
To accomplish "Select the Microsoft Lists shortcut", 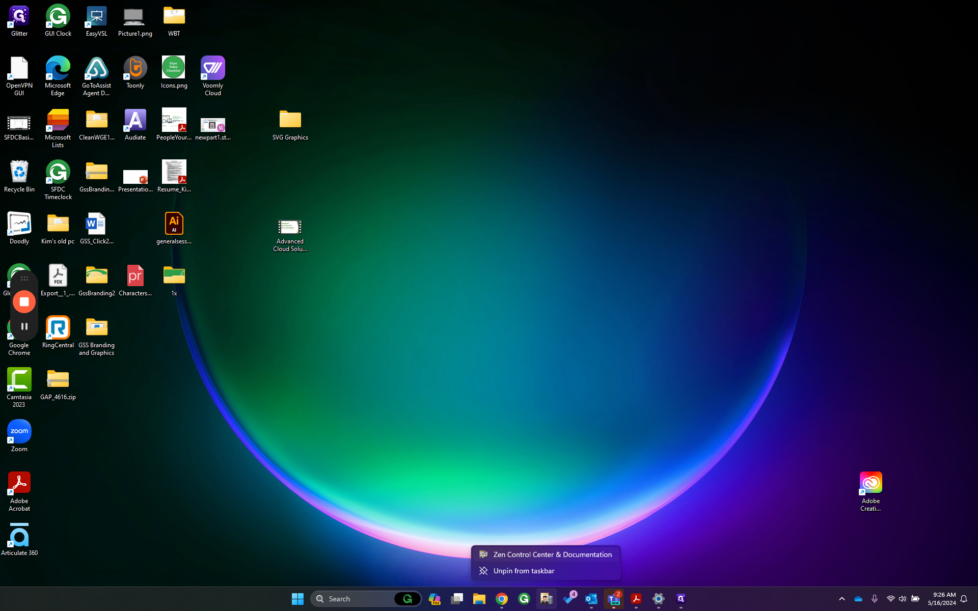I will pyautogui.click(x=58, y=128).
